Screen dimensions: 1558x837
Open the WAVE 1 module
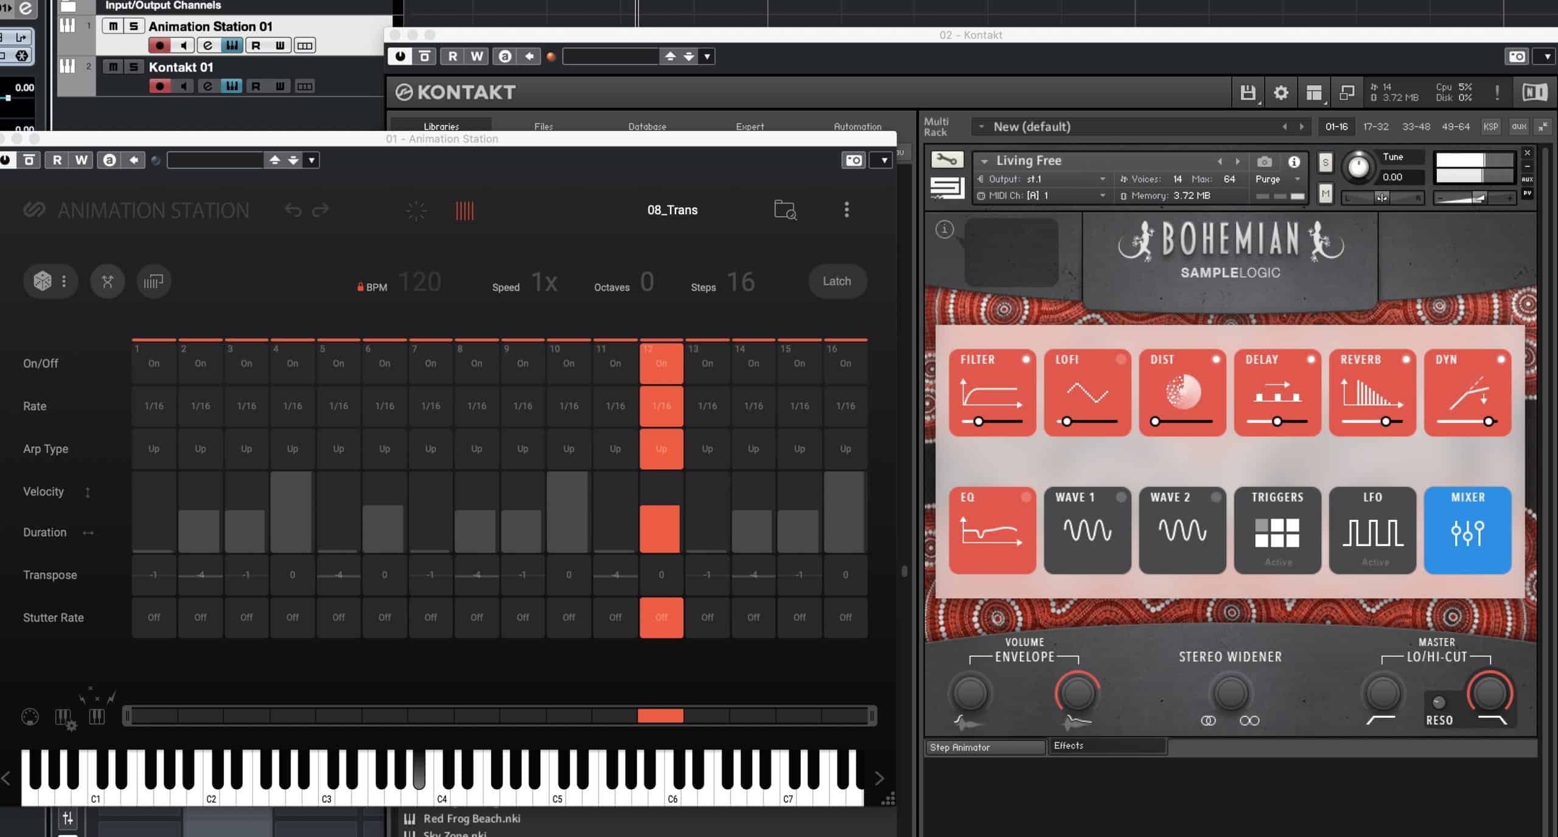point(1087,530)
